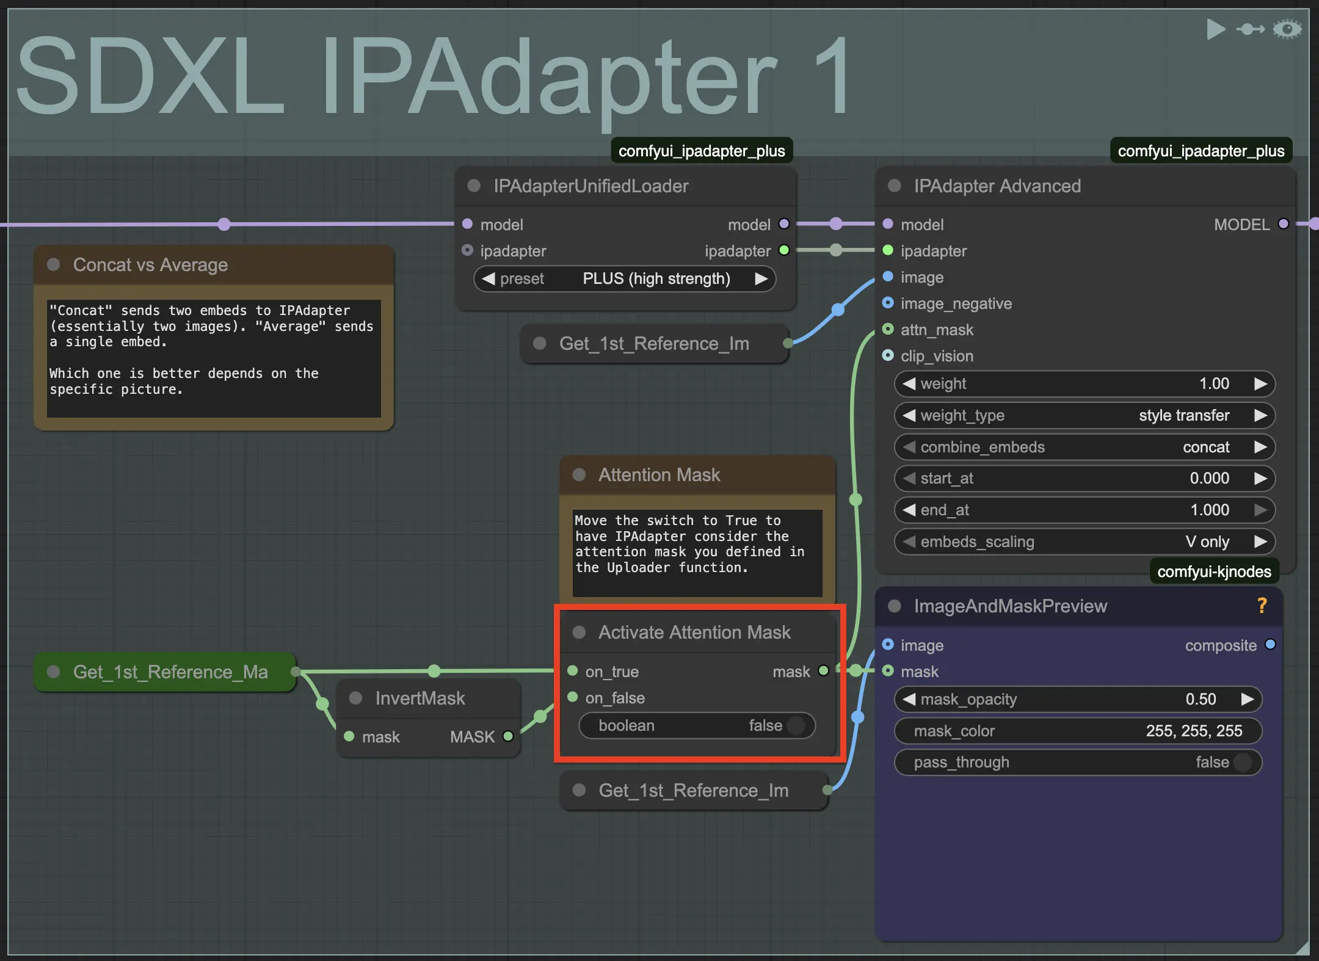Select next preset with right arrow
Viewport: 1319px width, 961px height.
coord(761,279)
